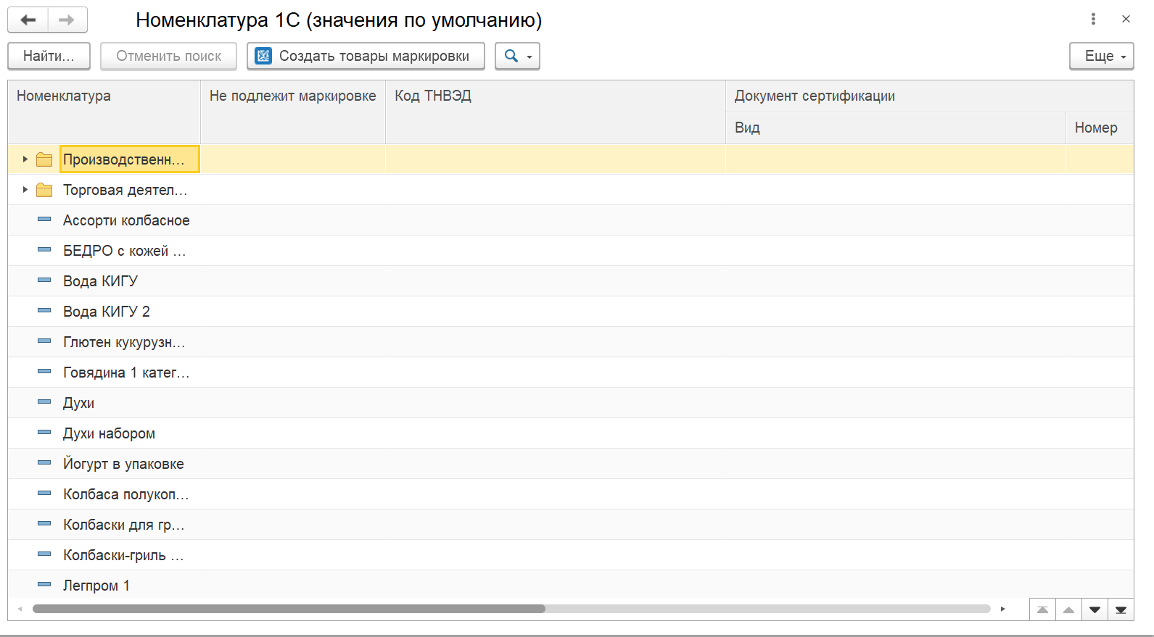Go back with the left arrow button

tap(28, 20)
